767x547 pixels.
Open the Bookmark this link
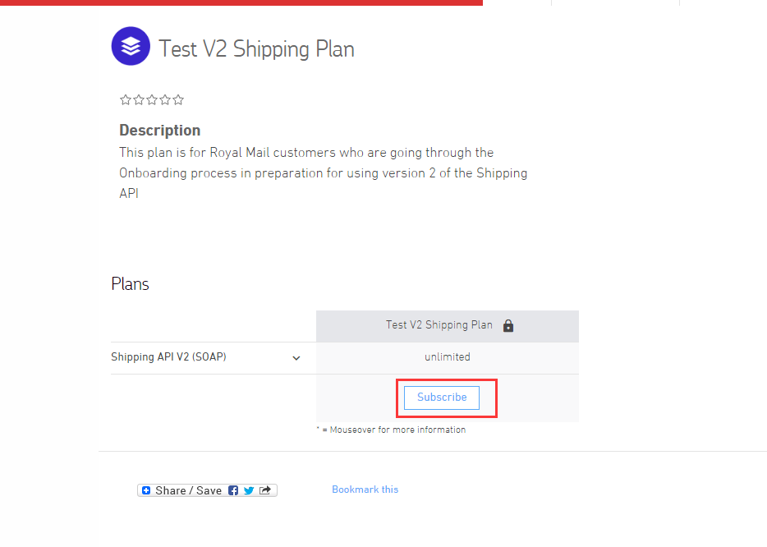365,490
